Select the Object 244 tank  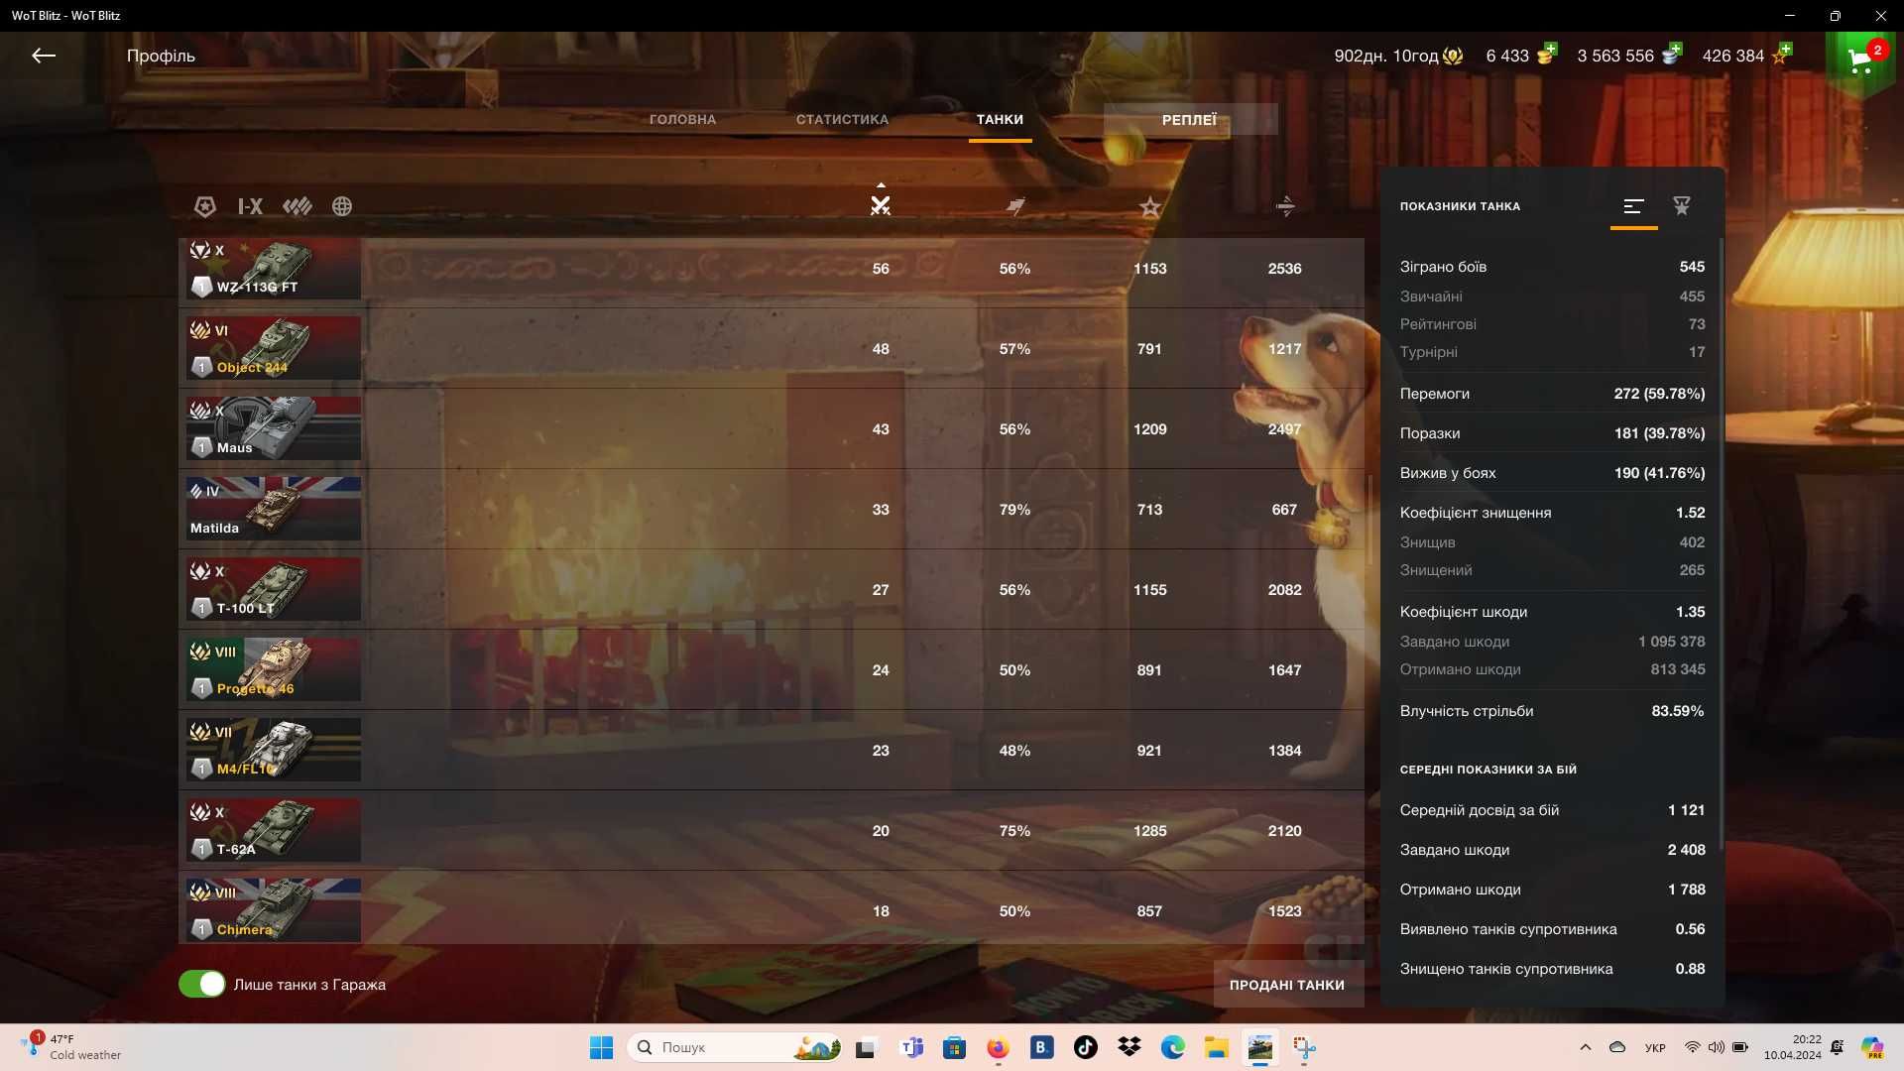coord(771,348)
